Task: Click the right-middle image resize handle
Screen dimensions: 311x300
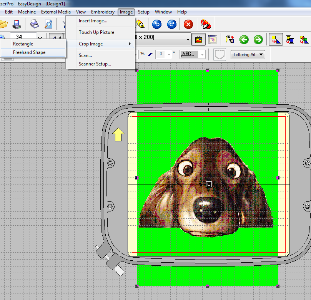Action: [278, 178]
